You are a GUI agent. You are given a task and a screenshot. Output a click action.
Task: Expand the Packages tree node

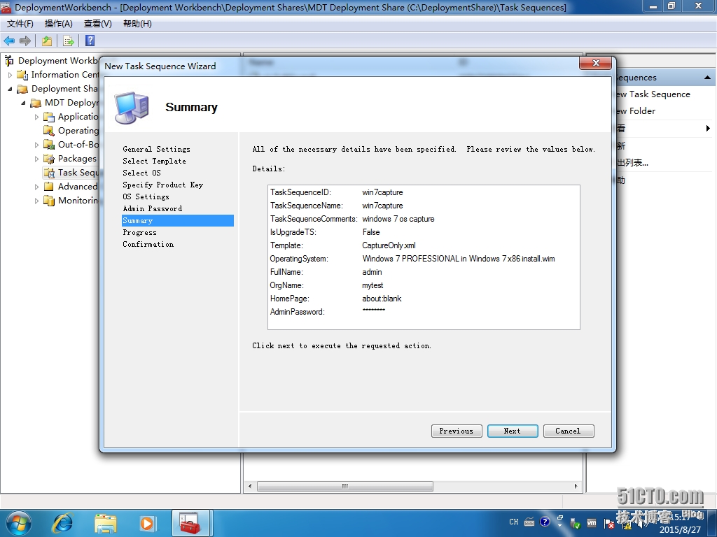36,159
